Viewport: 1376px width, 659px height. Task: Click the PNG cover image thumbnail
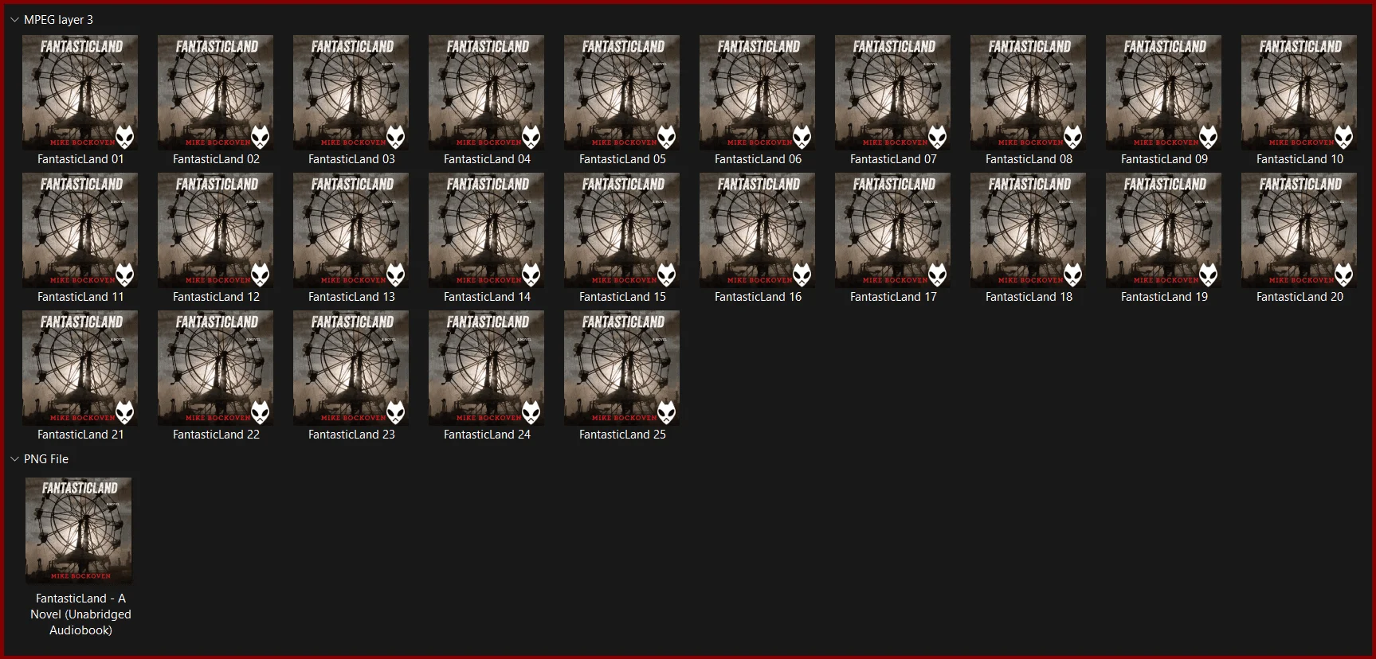79,531
